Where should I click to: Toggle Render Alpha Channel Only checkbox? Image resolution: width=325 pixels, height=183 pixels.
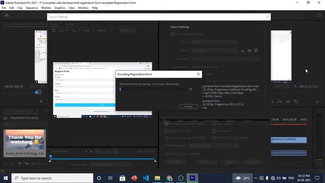(x=214, y=138)
